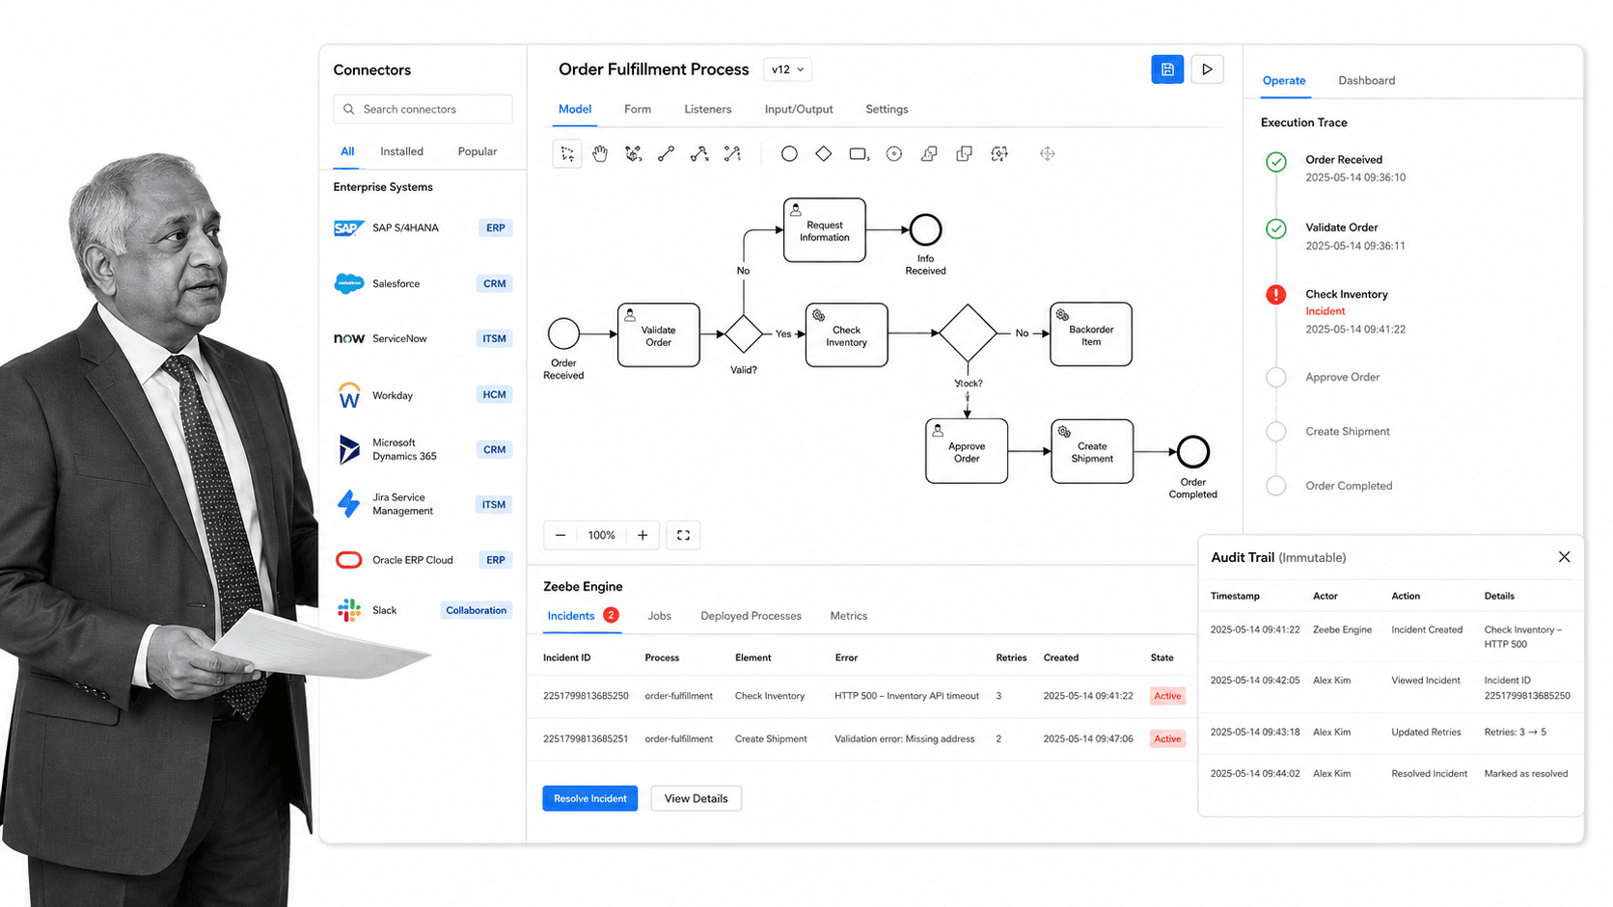Click the Resolve Incident button
Image resolution: width=1613 pixels, height=907 pixels.
(589, 798)
